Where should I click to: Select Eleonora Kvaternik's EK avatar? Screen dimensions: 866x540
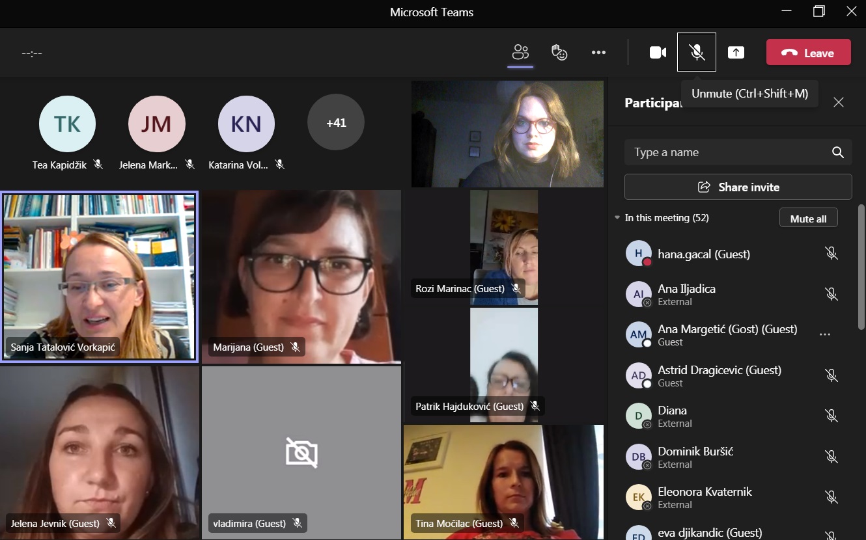click(x=639, y=497)
